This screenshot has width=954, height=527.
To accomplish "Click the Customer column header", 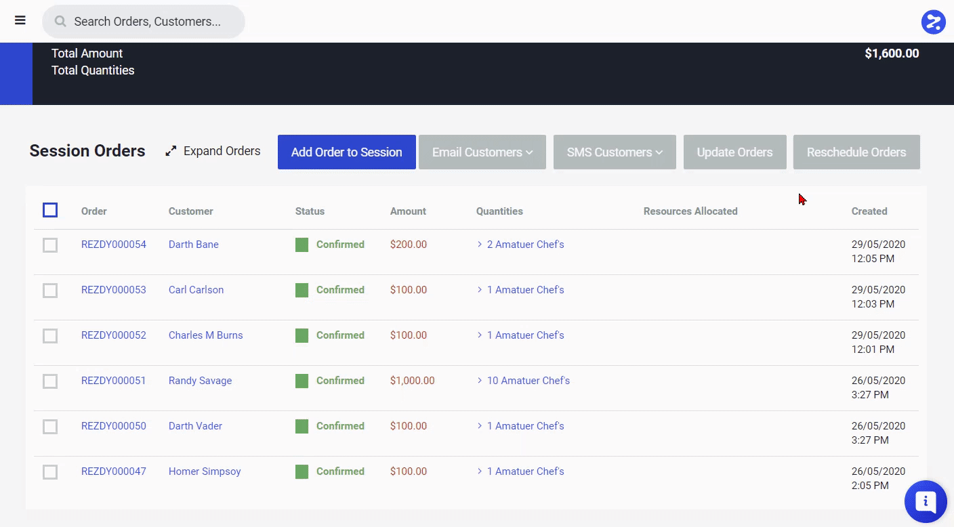I will coord(191,211).
